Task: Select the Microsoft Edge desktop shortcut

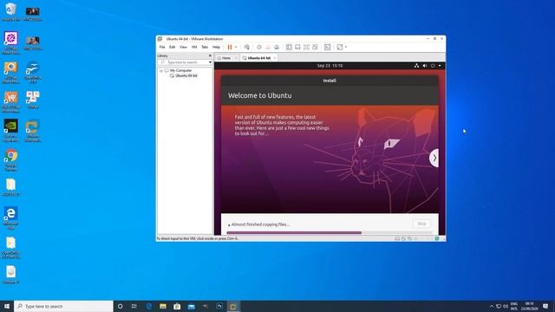Action: click(x=11, y=218)
